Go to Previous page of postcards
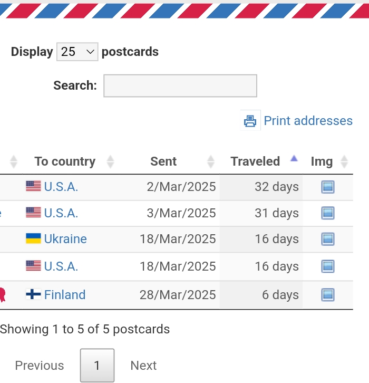This screenshot has width=369, height=383. (x=40, y=366)
